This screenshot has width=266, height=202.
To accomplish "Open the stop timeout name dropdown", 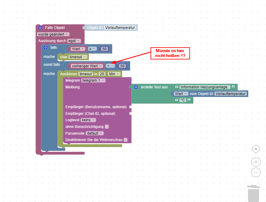I will coord(78,57).
